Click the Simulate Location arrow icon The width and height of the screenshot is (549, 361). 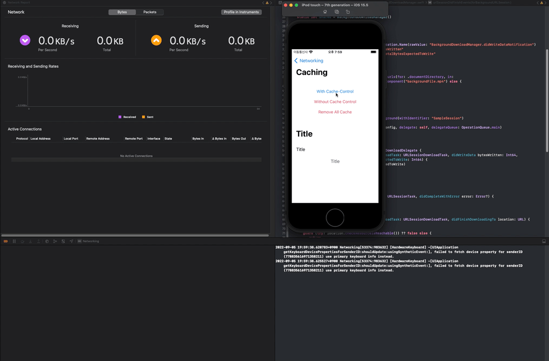point(71,241)
